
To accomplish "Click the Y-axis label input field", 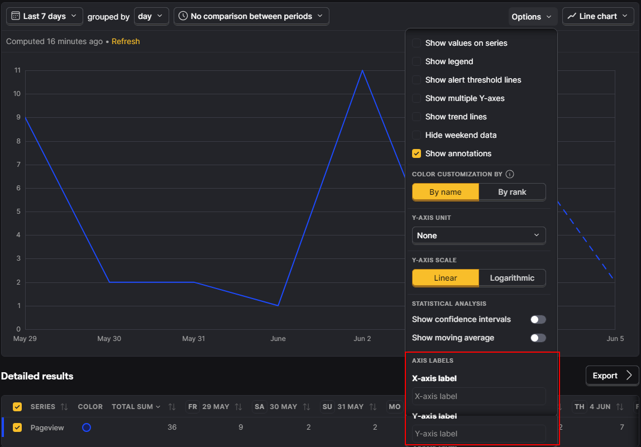I will (x=479, y=434).
